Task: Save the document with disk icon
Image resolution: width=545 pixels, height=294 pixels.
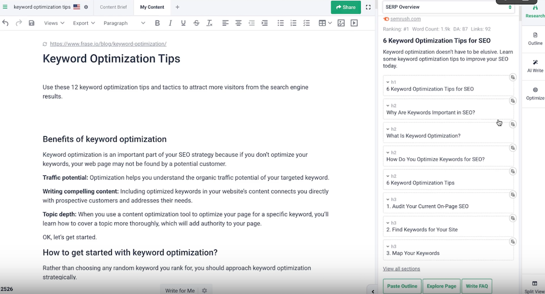Action: point(32,23)
